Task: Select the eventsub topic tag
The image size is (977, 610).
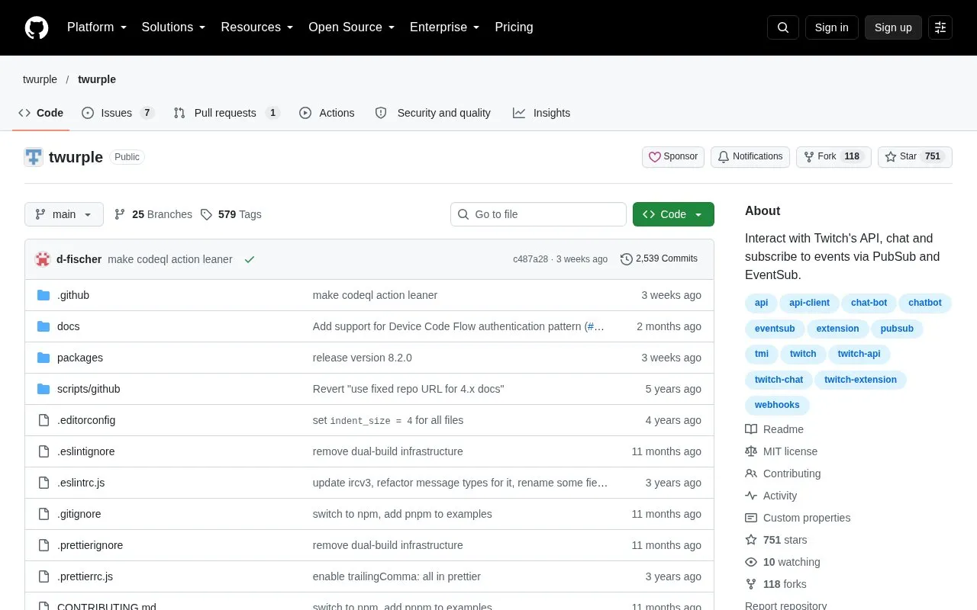Action: 775,329
